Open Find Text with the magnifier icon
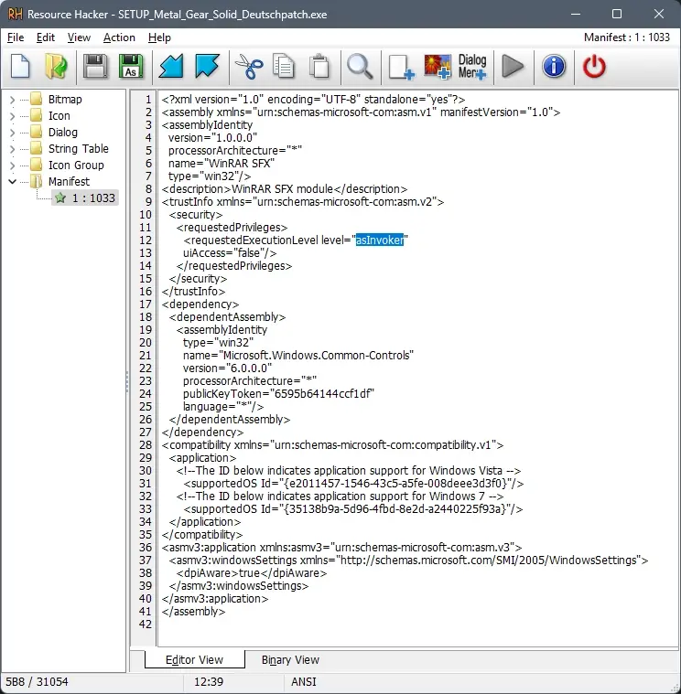This screenshot has height=694, width=681. pyautogui.click(x=360, y=67)
